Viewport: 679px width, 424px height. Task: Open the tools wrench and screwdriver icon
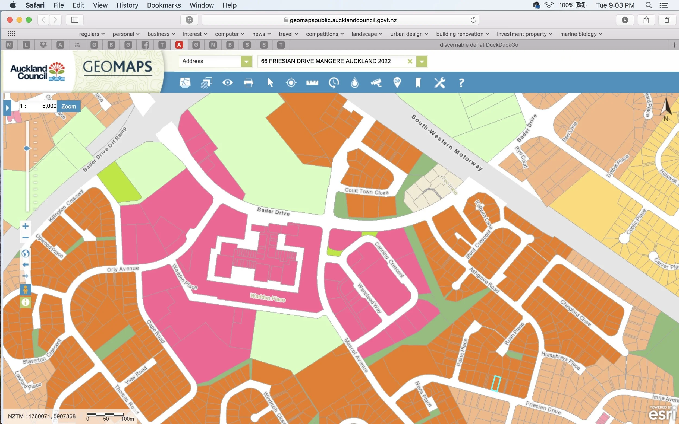(439, 83)
